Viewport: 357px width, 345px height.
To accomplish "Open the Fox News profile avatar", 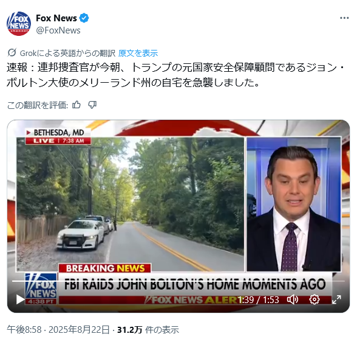I will tap(19, 24).
